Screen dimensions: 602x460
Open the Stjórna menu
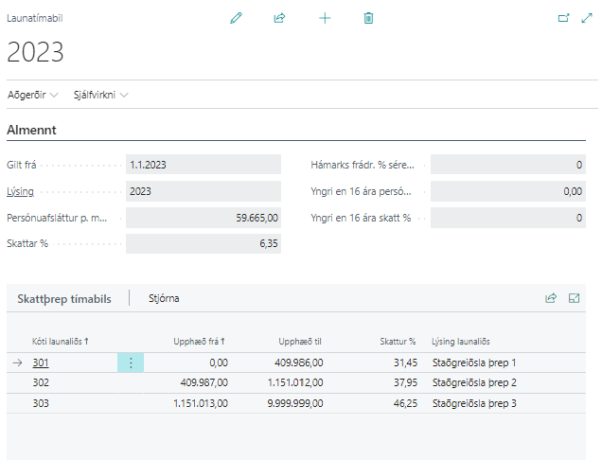(x=164, y=298)
